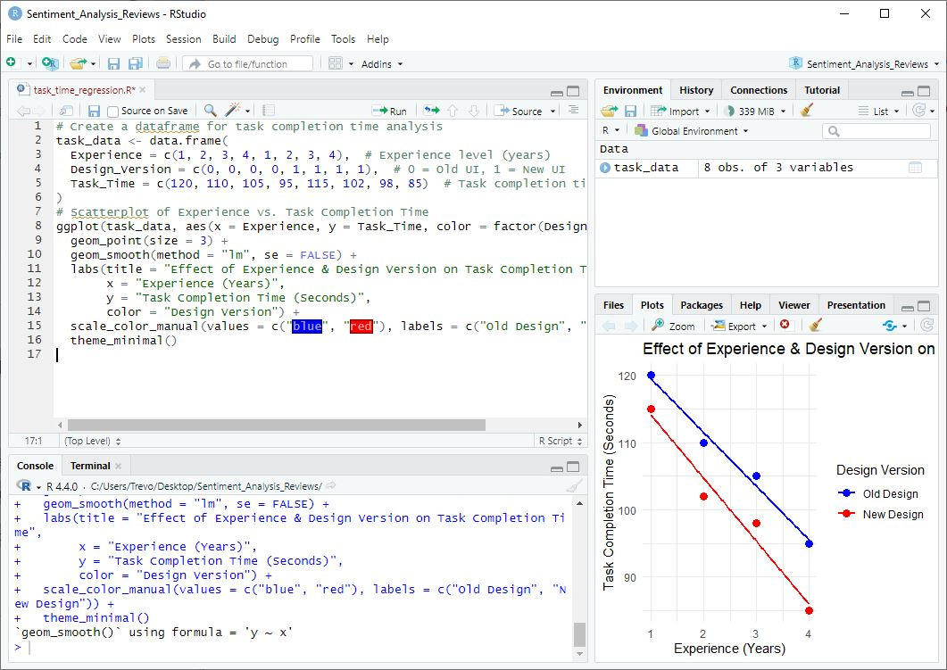
Task: Open the (Top Level) scope selector
Action: 92,442
